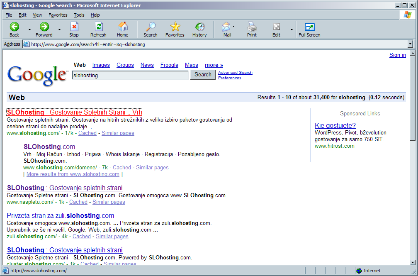Open the Advanced Search link
418x276 pixels.
pyautogui.click(x=235, y=72)
